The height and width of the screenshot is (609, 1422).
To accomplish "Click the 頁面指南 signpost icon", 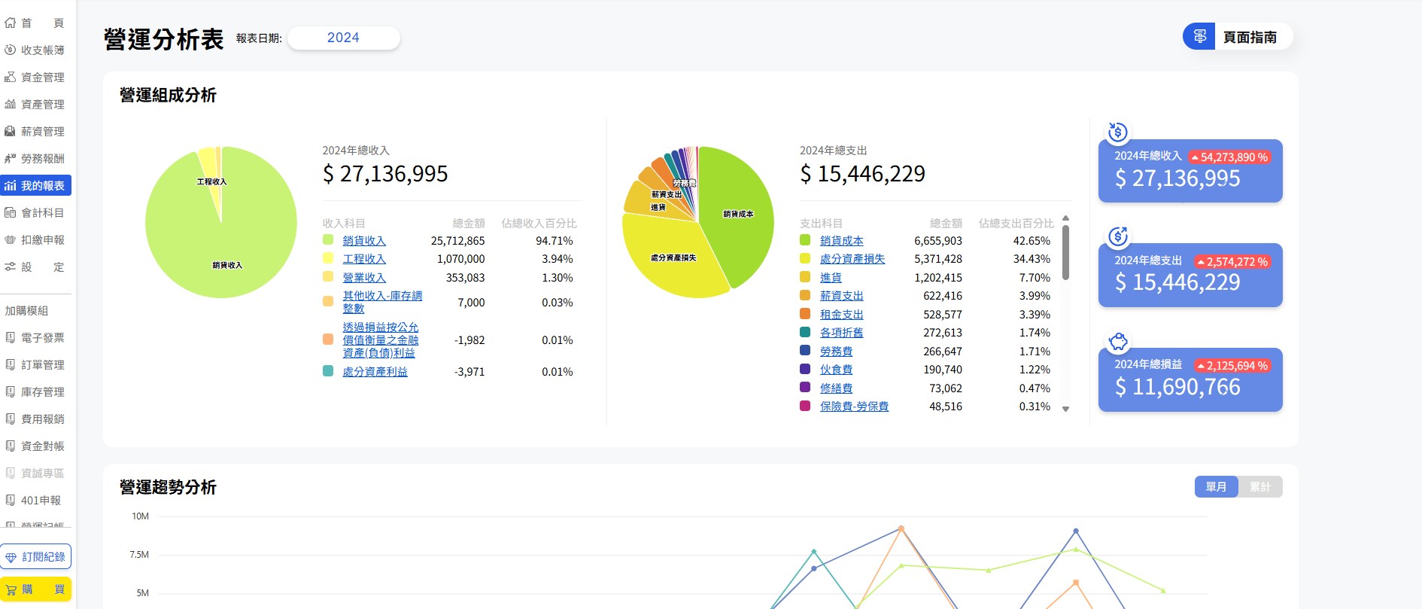I will click(1199, 37).
